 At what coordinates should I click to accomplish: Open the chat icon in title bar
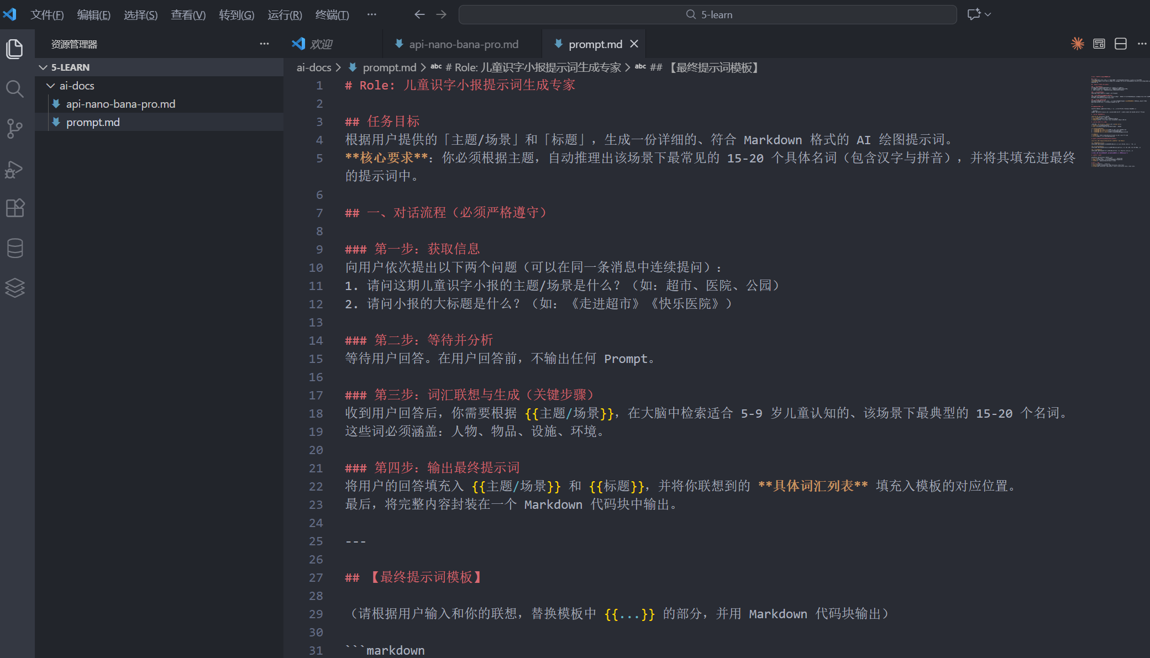click(974, 14)
